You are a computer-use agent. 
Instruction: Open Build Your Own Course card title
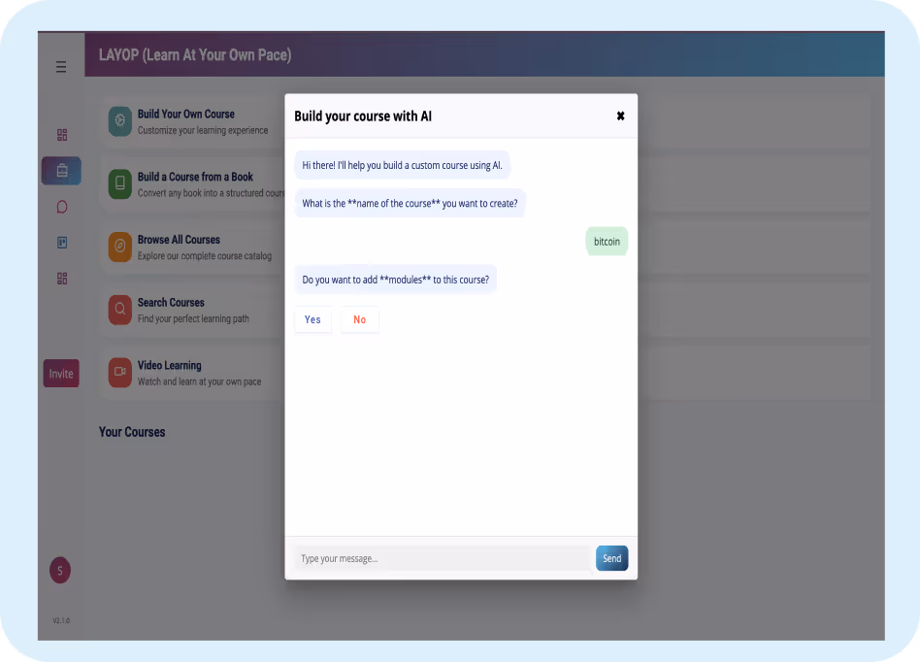tap(186, 114)
